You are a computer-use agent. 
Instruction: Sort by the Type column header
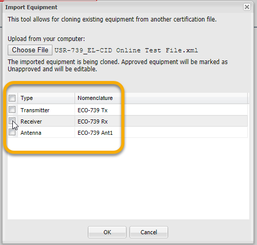46,98
